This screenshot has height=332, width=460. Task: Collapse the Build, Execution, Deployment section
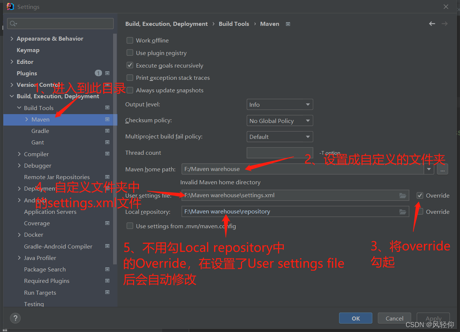(x=12, y=96)
